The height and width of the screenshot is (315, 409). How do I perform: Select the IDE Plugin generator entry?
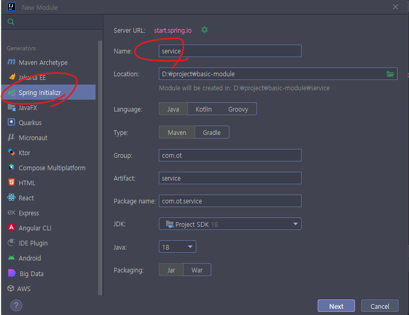[x=49, y=243]
